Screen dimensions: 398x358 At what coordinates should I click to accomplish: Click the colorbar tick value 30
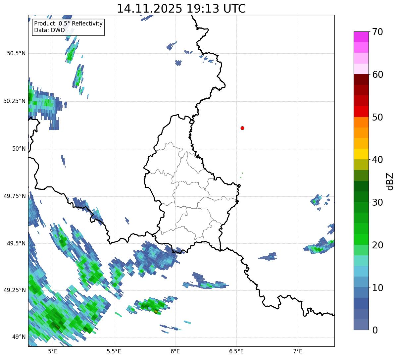[x=377, y=202]
